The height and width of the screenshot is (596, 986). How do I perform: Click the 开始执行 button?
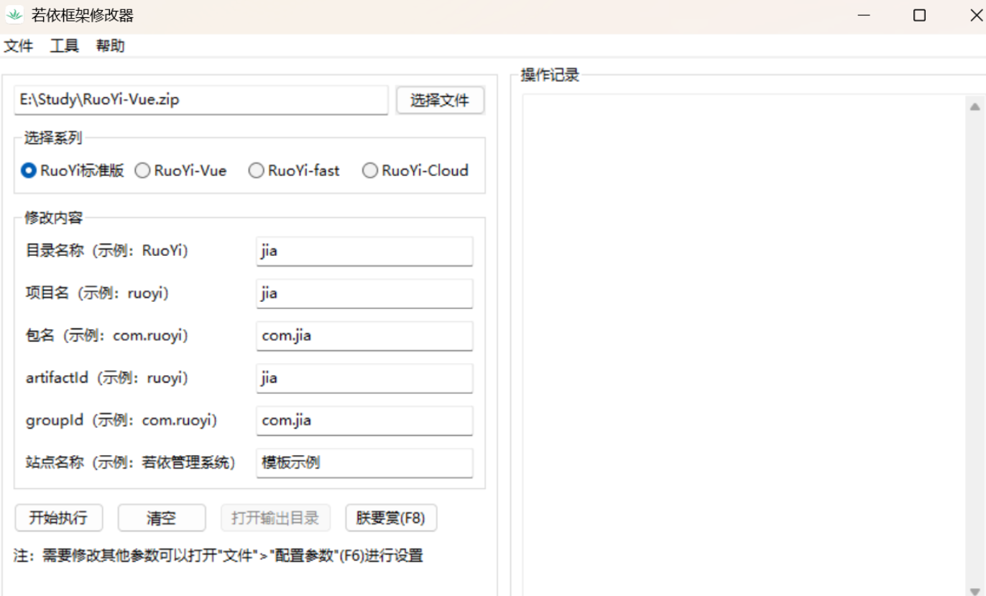[x=58, y=518]
